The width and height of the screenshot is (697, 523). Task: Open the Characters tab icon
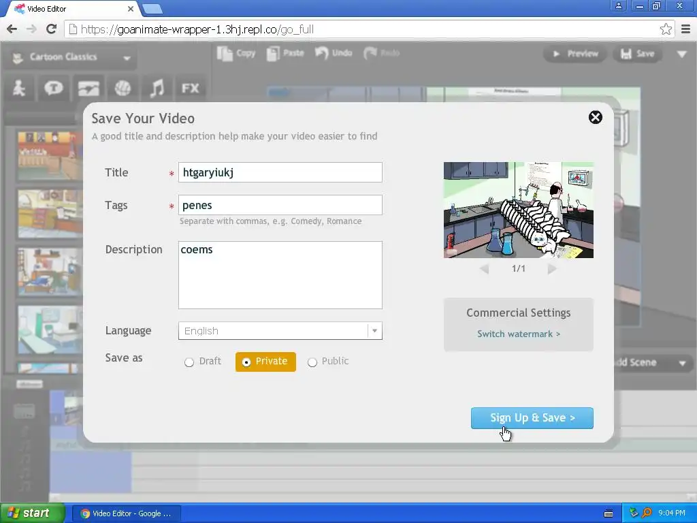(x=19, y=89)
